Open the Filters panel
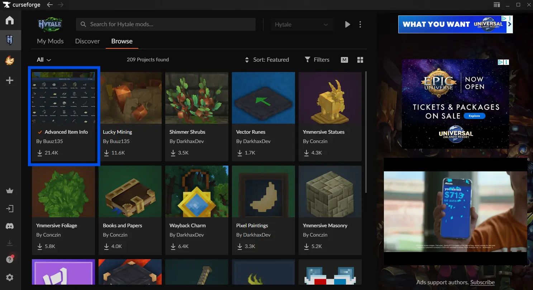533x290 pixels. pos(317,60)
